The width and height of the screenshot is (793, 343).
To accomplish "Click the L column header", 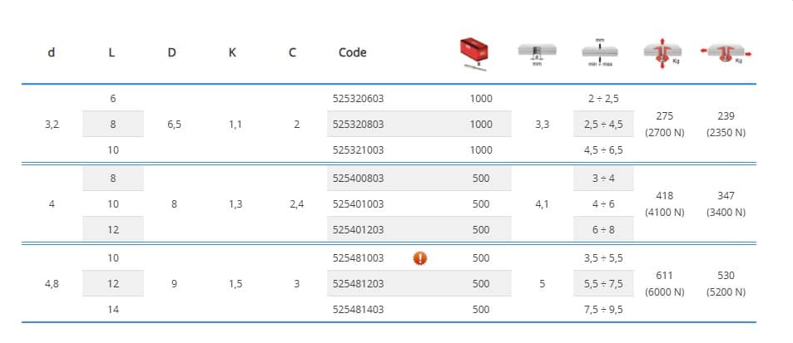I will (112, 53).
